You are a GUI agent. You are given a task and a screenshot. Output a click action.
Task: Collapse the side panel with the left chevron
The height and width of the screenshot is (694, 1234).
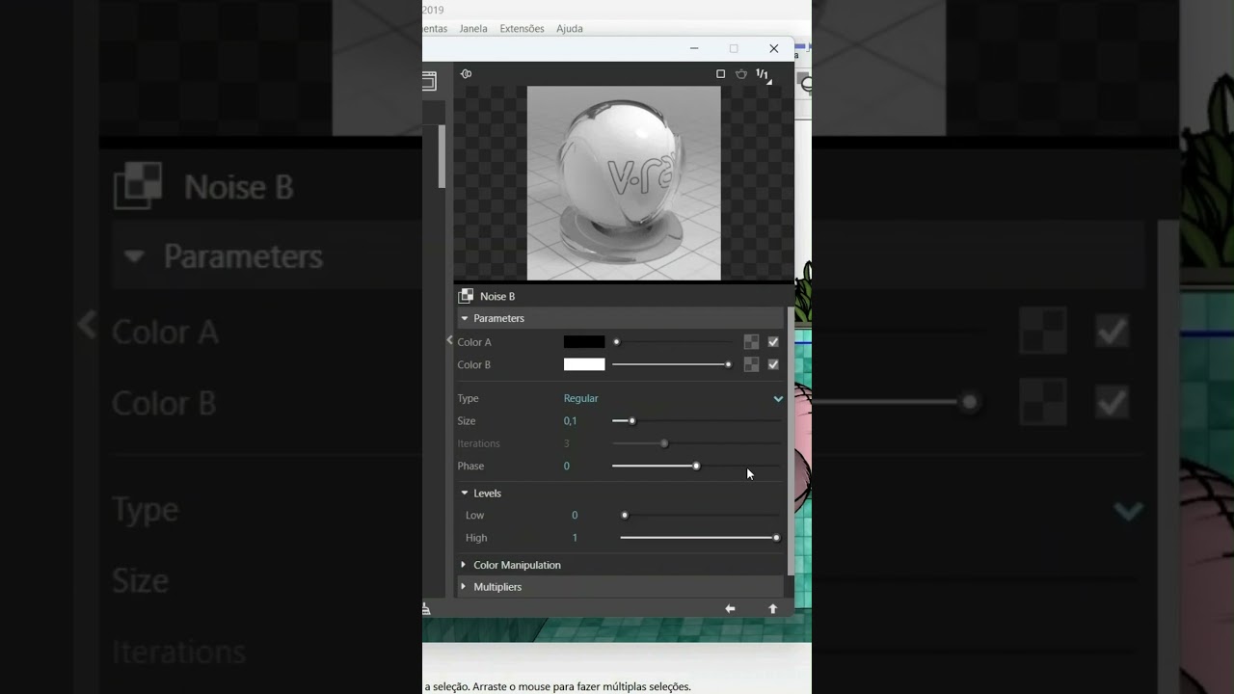coord(449,340)
